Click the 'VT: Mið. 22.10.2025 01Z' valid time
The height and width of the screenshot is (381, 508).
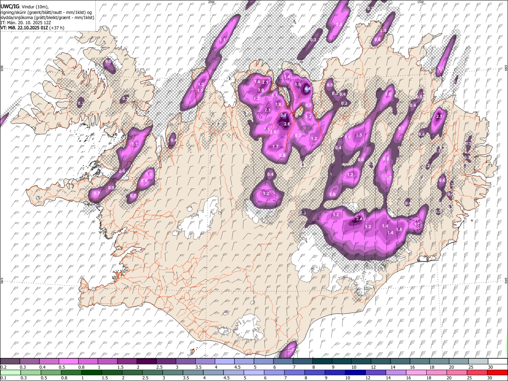(x=24, y=28)
